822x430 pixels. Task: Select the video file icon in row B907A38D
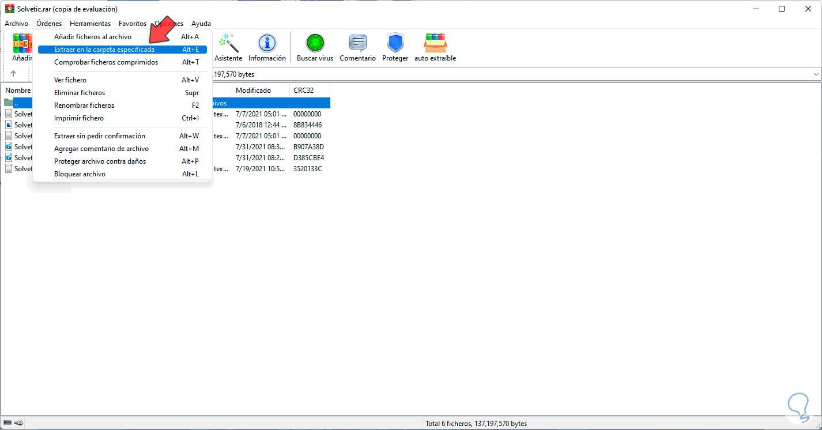tap(9, 146)
